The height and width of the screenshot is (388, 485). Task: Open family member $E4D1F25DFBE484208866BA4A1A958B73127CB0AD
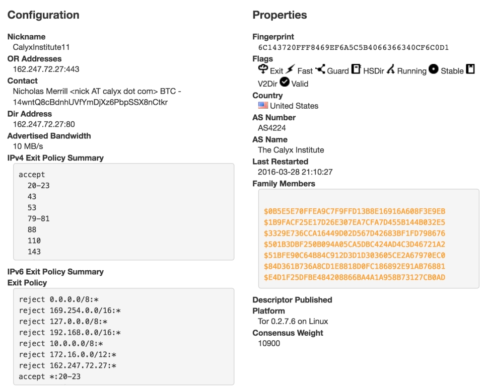(x=354, y=277)
